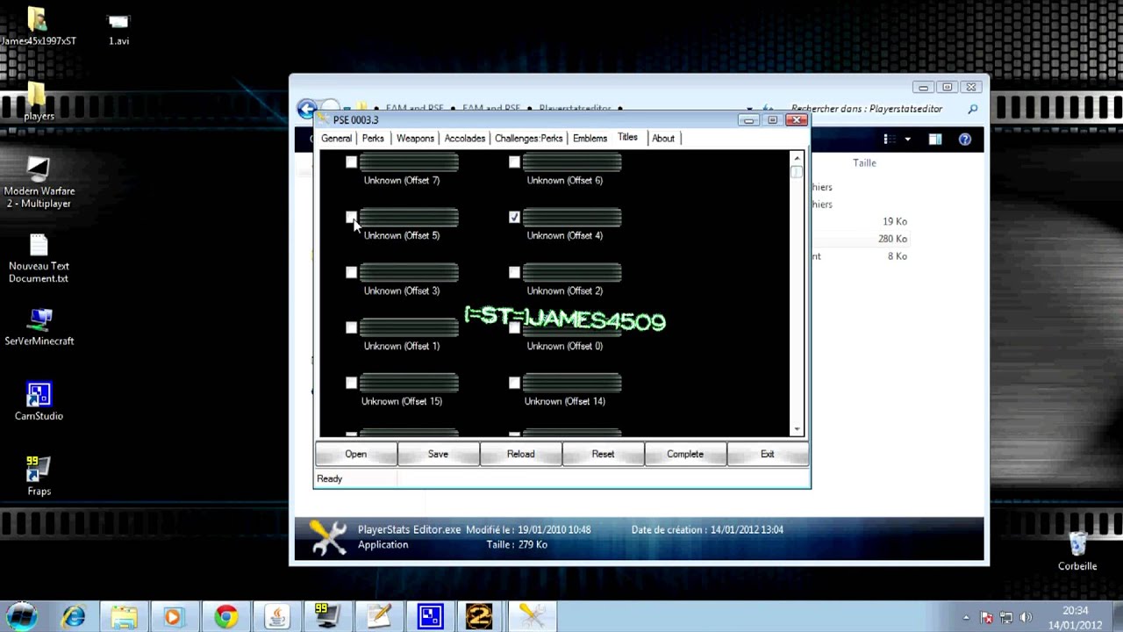The width and height of the screenshot is (1123, 632).
Task: Tick the Unknown (Offset 14) checkbox
Action: pos(514,384)
